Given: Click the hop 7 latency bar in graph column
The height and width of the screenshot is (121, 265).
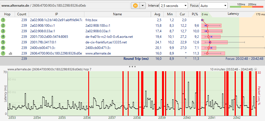Looking at the screenshot, I should pos(213,53).
